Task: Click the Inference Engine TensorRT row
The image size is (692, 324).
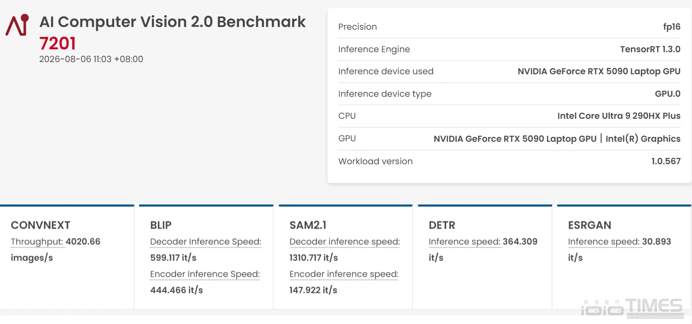Action: click(509, 49)
